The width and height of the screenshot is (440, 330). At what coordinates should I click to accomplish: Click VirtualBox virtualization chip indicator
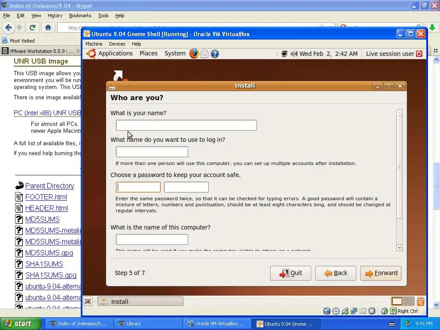pos(372,311)
